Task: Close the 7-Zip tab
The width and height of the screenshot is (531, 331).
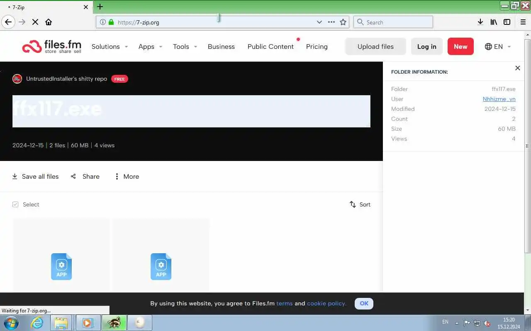Action: coord(86,7)
